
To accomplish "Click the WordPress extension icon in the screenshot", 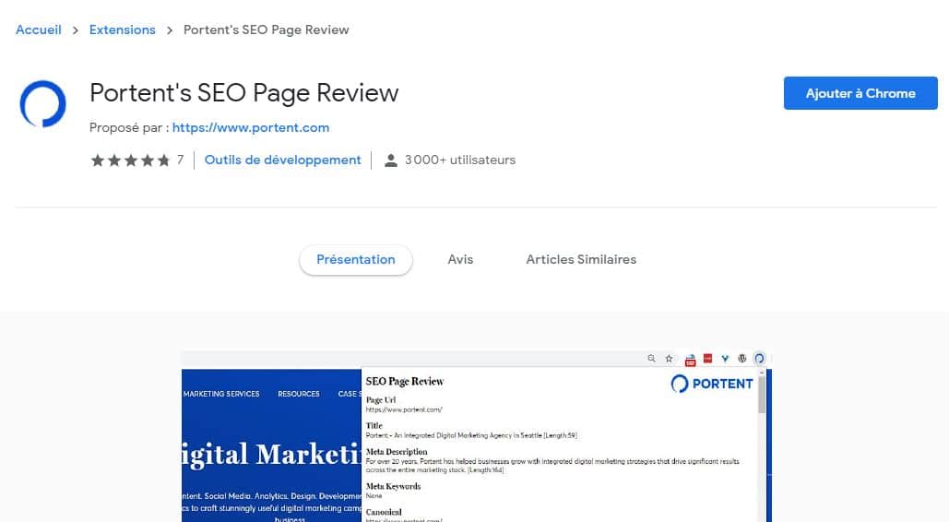I will 742,359.
